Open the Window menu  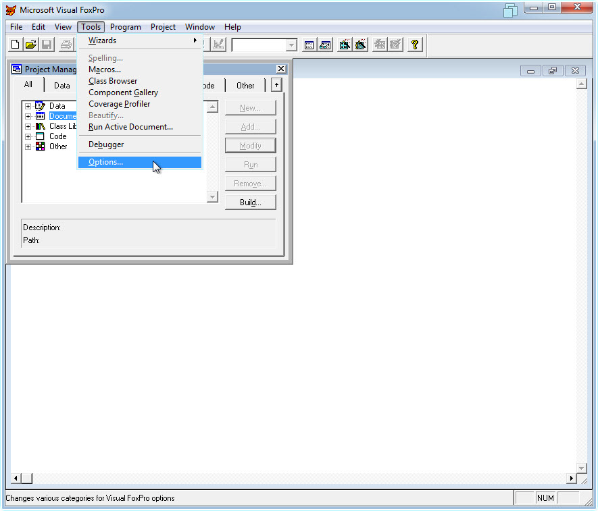(x=200, y=27)
